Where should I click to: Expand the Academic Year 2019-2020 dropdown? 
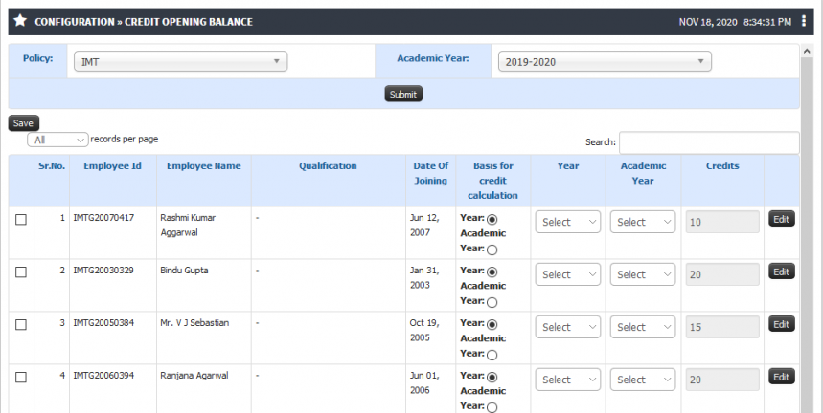point(605,62)
